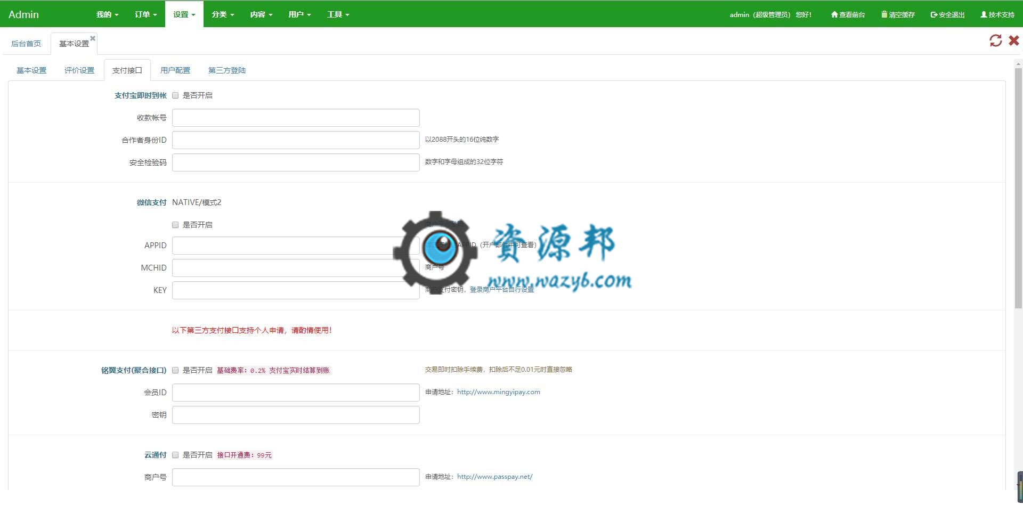The image size is (1023, 506).
Task: Focus the 合作者身份ID input field
Action: point(296,140)
